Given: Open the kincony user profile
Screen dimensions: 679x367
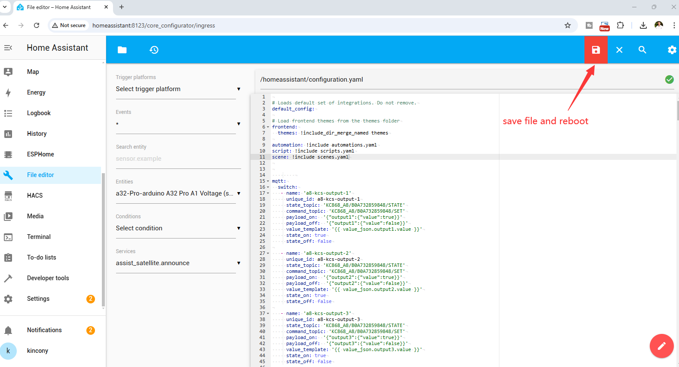Looking at the screenshot, I should pos(37,351).
